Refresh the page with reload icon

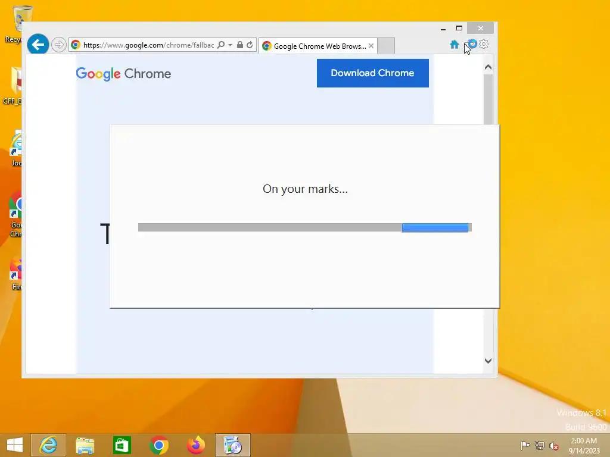[250, 45]
